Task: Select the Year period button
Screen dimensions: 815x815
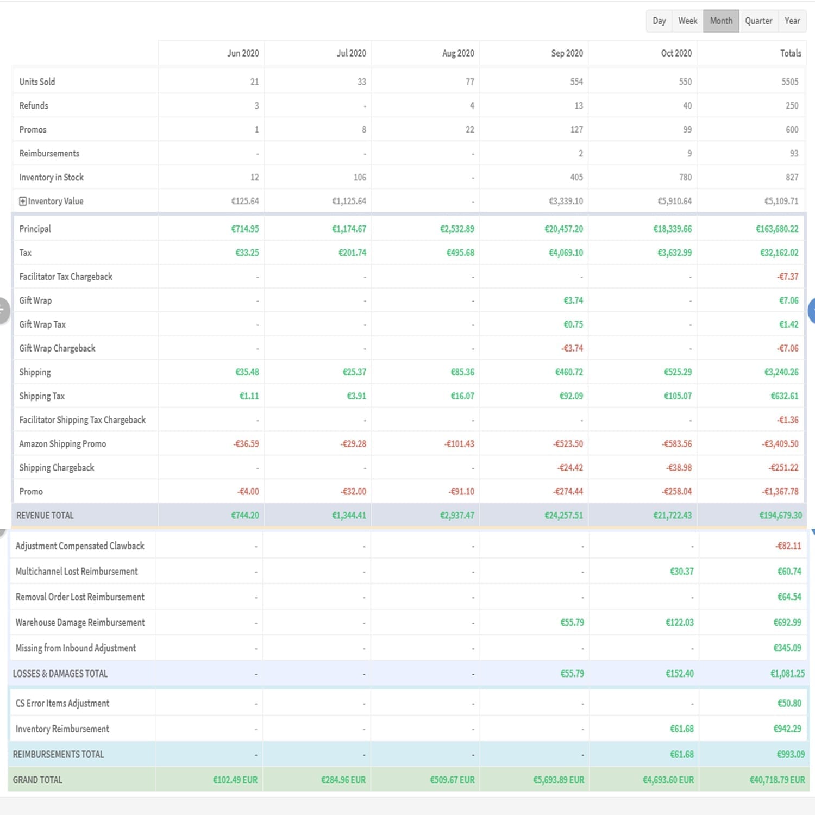Action: tap(792, 21)
